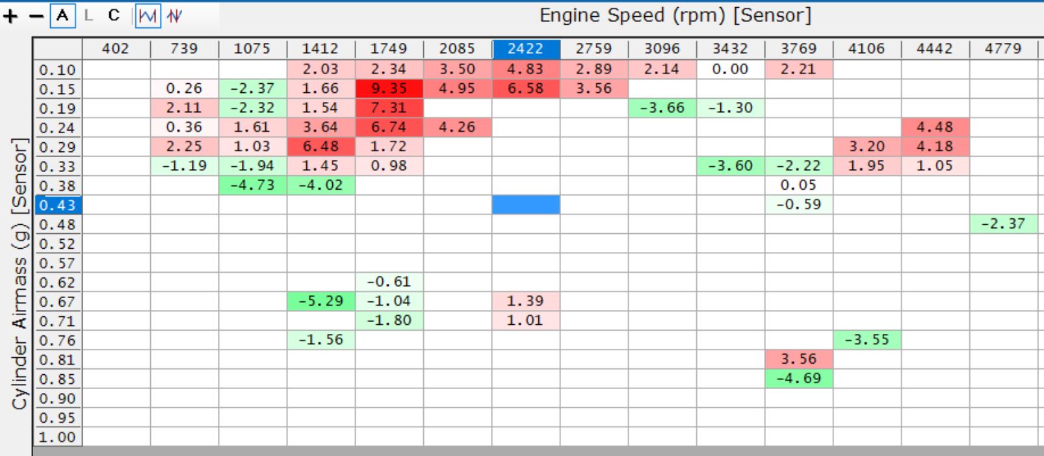Click the plus icon in the toolbar
Image resolution: width=1044 pixels, height=456 pixels.
[x=10, y=16]
